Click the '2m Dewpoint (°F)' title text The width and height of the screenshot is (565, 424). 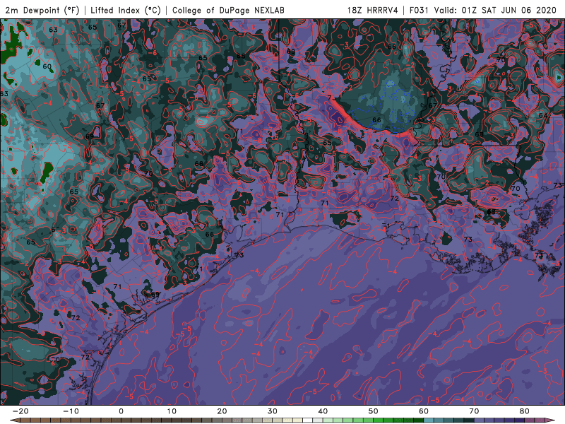click(x=42, y=10)
